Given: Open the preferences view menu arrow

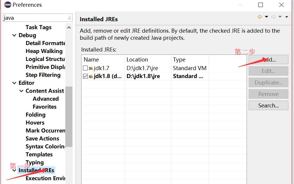Looking at the screenshot, I should click(287, 17).
